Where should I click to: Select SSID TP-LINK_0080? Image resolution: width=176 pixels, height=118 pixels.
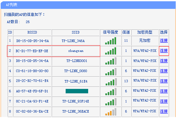tap(76, 71)
